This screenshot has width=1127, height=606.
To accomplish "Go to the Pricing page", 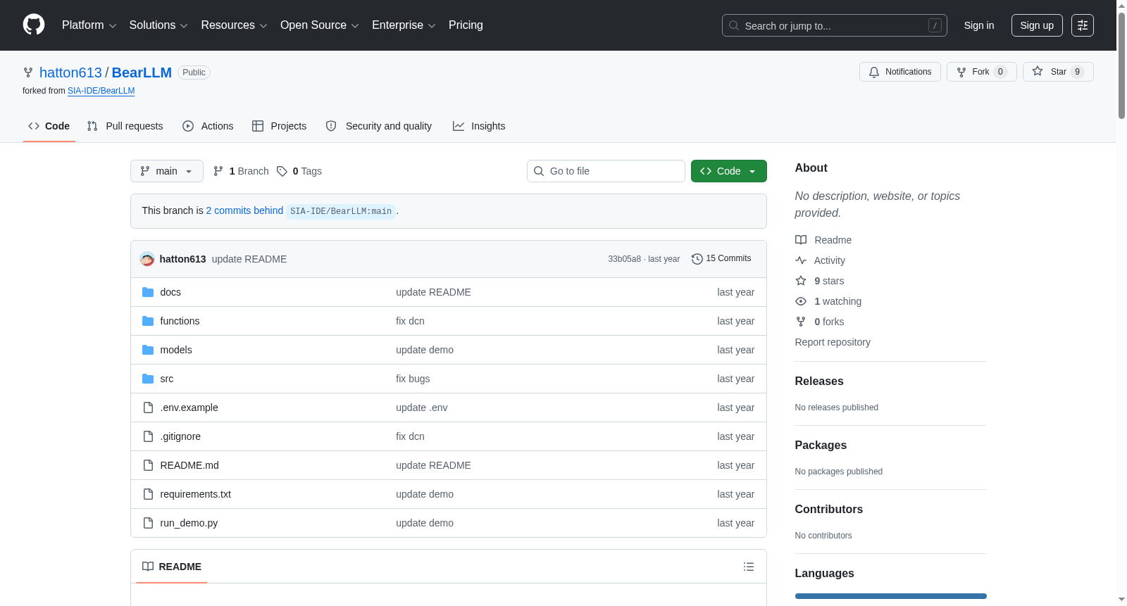I will (x=466, y=25).
